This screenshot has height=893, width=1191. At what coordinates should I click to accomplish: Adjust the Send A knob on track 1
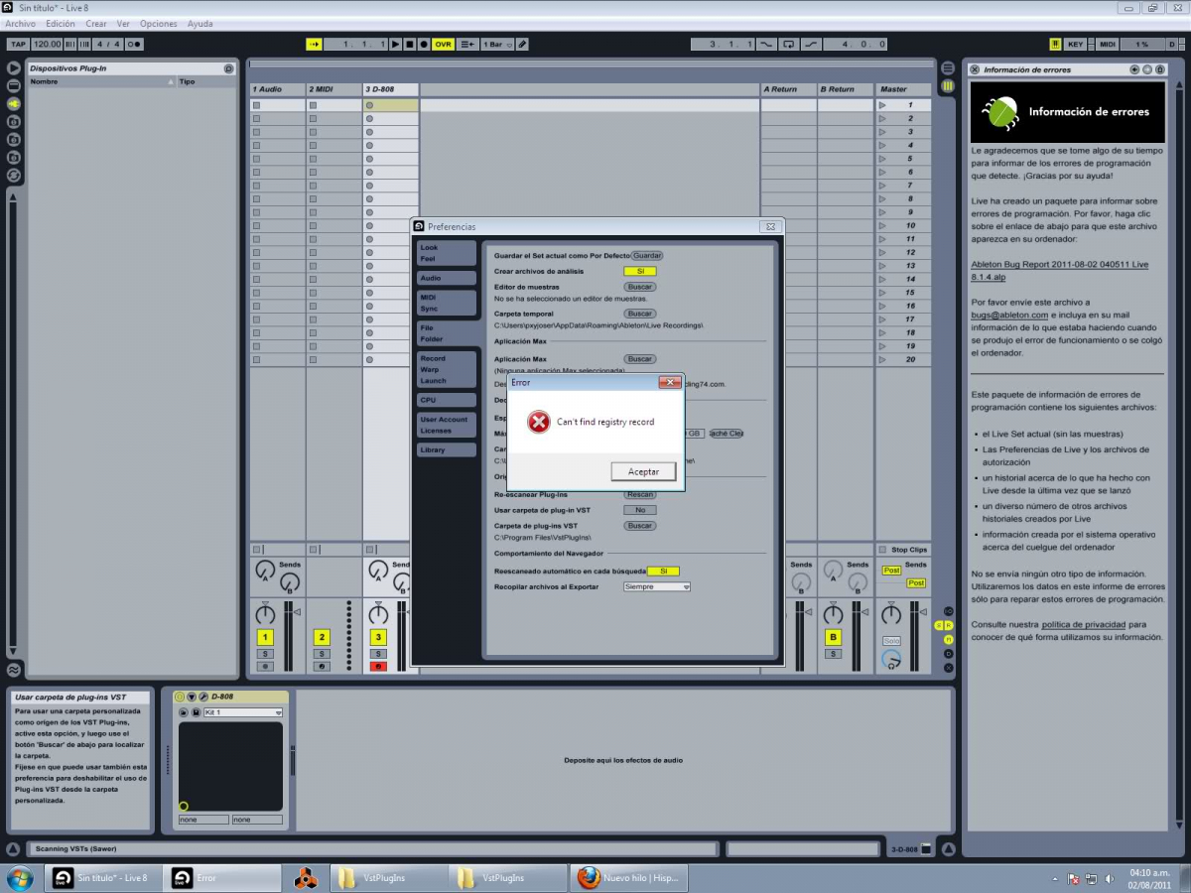point(264,570)
